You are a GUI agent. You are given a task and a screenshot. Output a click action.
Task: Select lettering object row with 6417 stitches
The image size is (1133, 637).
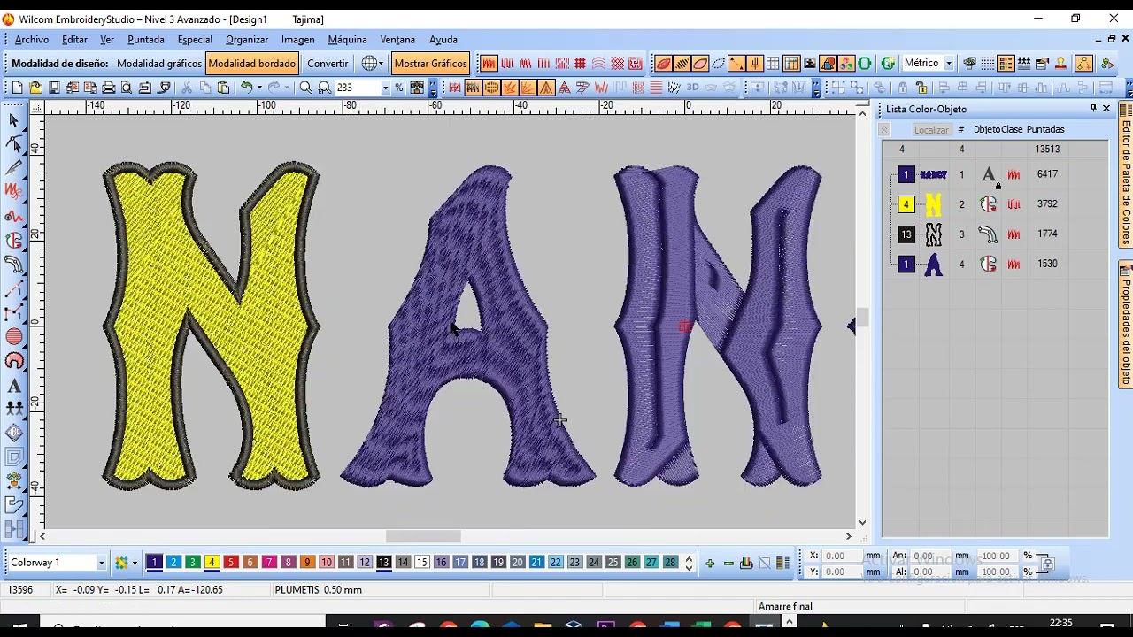coord(996,174)
